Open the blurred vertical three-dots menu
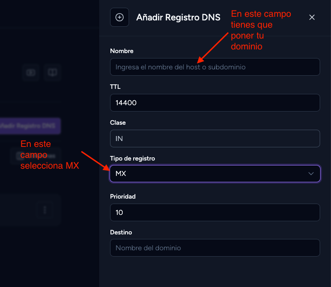 pyautogui.click(x=45, y=210)
